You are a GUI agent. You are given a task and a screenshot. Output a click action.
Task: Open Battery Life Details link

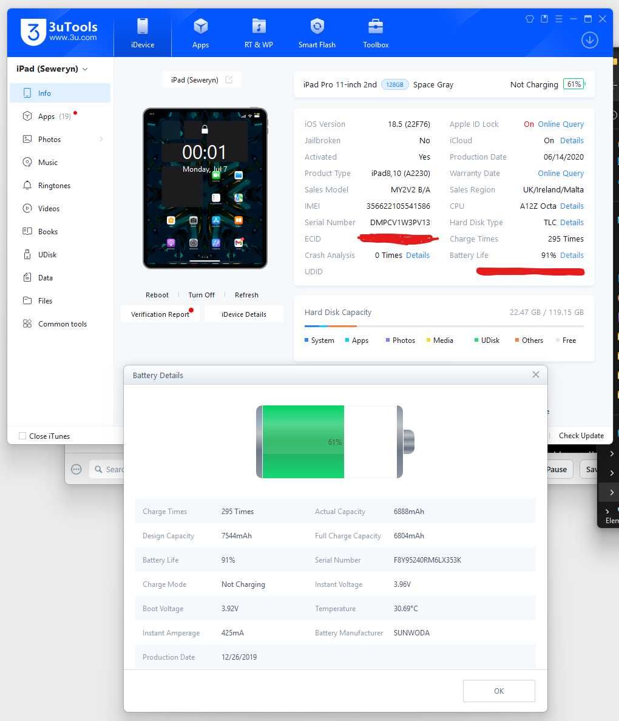tap(572, 255)
